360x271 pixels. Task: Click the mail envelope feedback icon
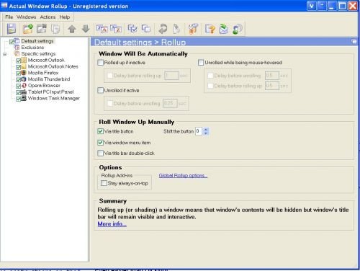224,29
